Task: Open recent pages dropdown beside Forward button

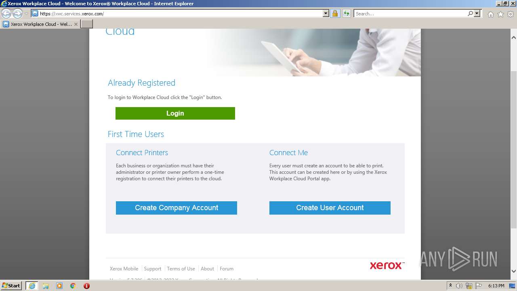Action: pos(26,14)
